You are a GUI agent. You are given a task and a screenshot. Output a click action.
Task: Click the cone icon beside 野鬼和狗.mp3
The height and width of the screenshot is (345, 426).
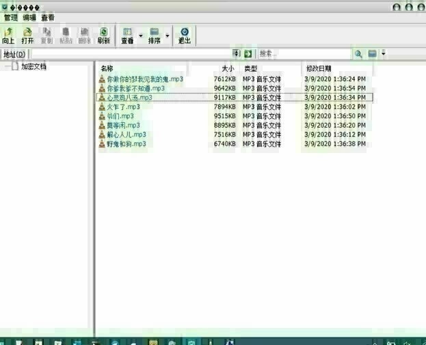[x=102, y=143]
